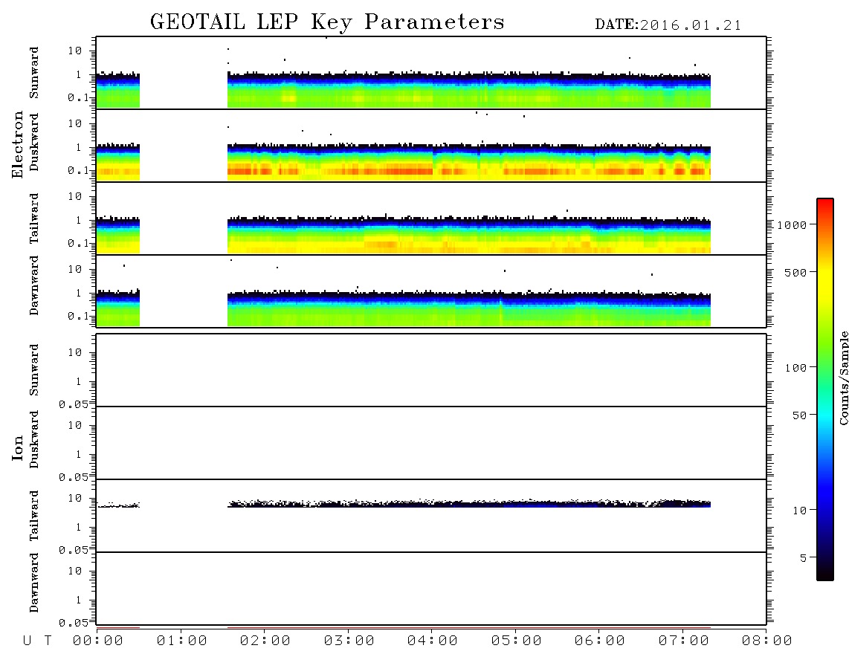Click the Ion Sunward 0.05 axis value
Viewport: 849px width, 654px height.
point(73,404)
